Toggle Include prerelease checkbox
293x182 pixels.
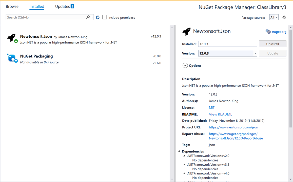click(105, 17)
